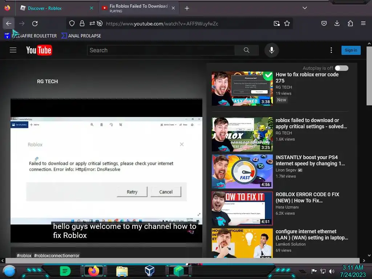Open the site permissions icon in address bar
The height and width of the screenshot is (279, 372).
coord(92,23)
